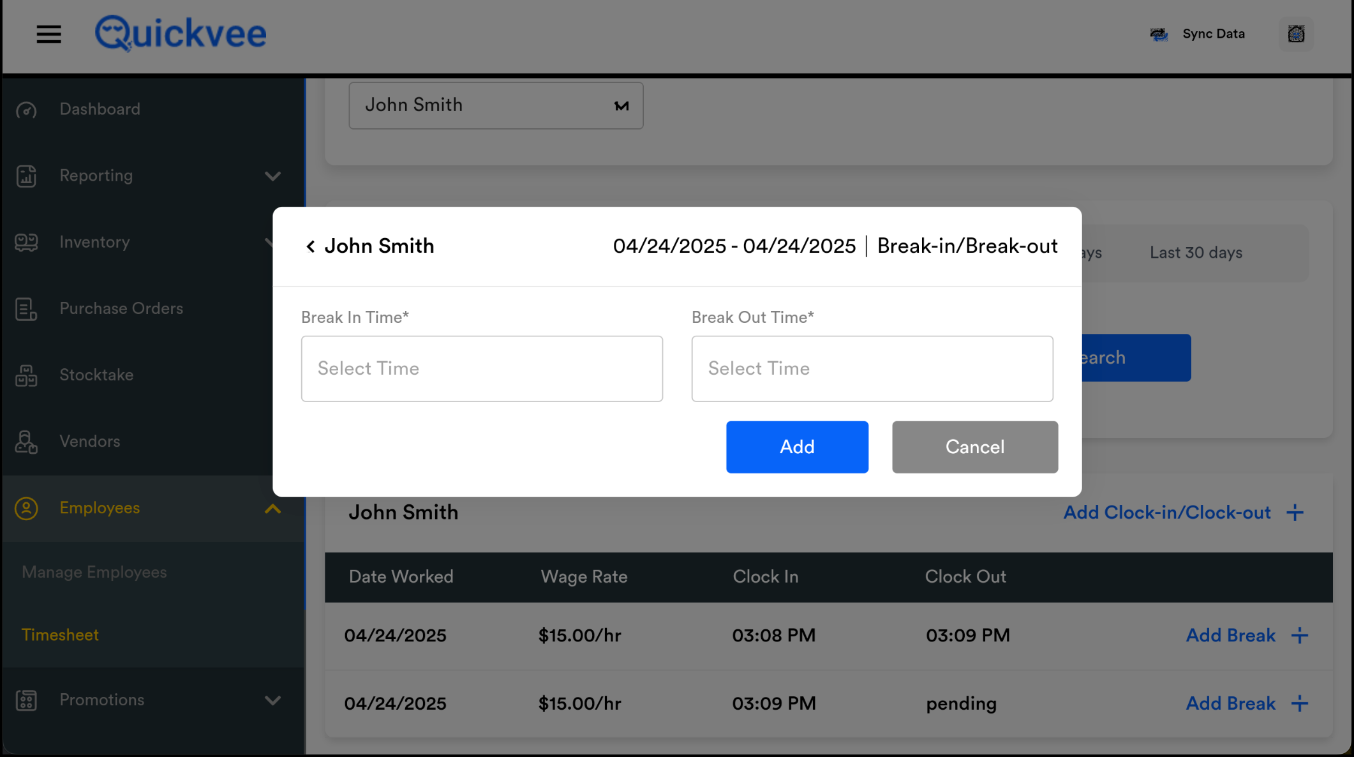Open Manage Employees submenu item
Image resolution: width=1354 pixels, height=757 pixels.
coord(94,572)
